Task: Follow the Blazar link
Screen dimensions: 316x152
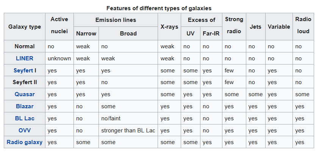Action: [x=25, y=106]
